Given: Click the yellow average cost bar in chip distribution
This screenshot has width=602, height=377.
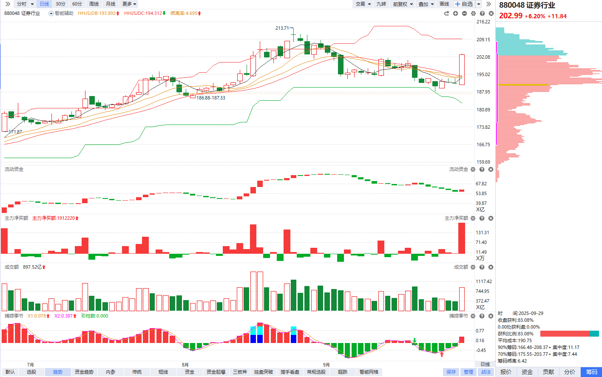Looking at the screenshot, I should (523, 85).
